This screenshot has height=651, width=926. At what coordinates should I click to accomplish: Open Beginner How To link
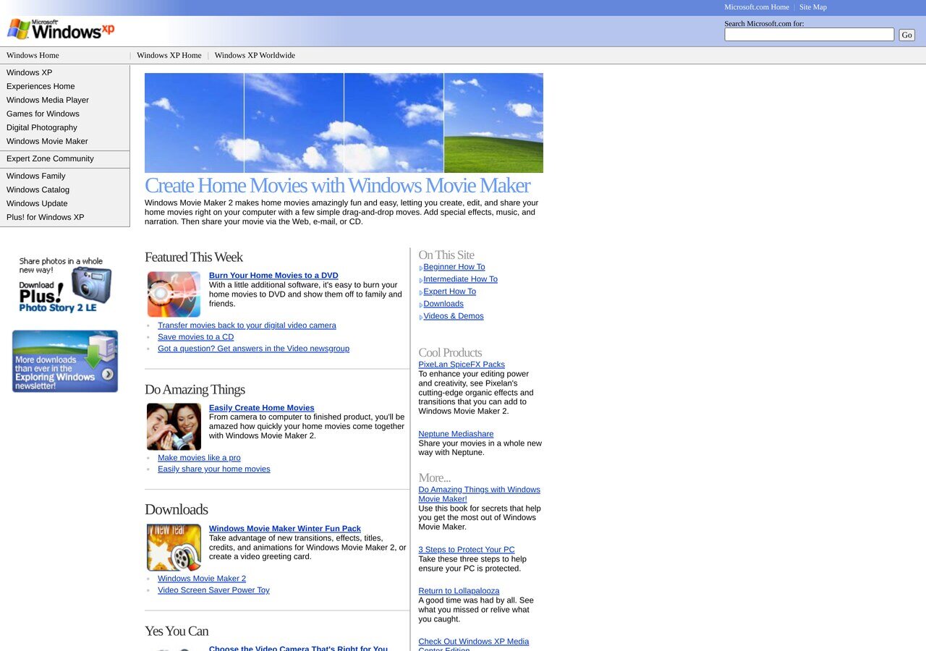(x=454, y=267)
